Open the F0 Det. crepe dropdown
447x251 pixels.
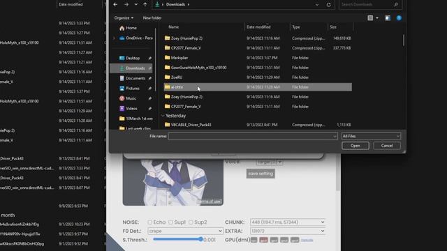point(185,231)
